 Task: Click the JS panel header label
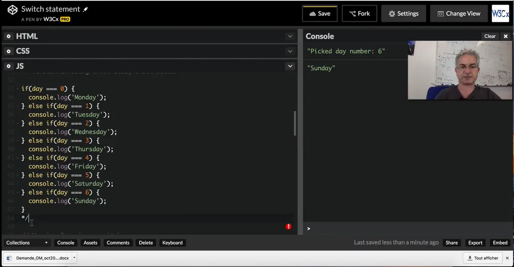pyautogui.click(x=20, y=66)
